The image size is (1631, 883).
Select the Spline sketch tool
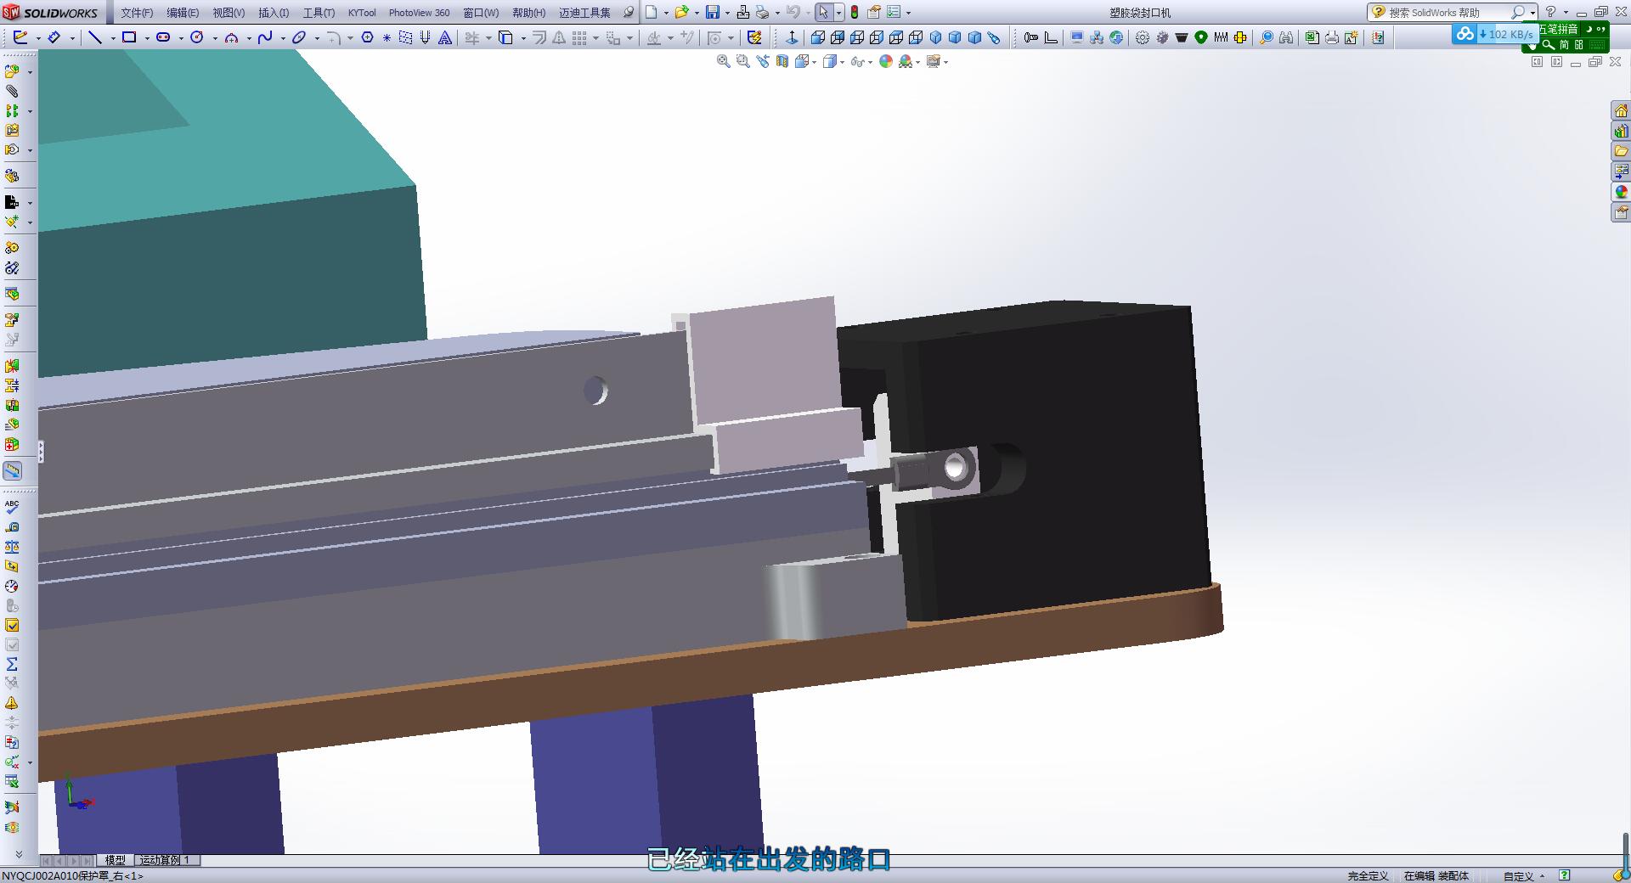(x=265, y=37)
